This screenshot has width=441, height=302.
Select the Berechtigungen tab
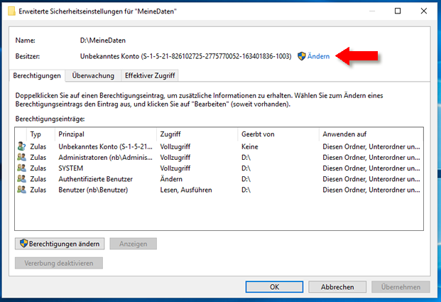tap(38, 75)
